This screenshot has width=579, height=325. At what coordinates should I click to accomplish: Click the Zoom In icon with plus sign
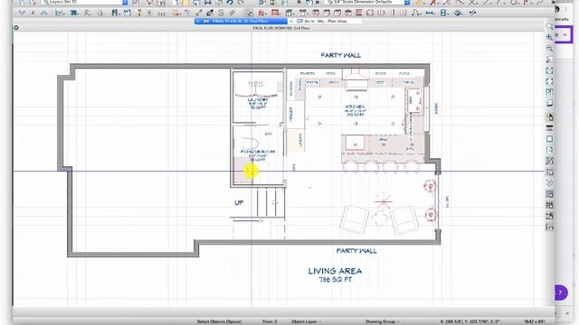pyautogui.click(x=549, y=37)
